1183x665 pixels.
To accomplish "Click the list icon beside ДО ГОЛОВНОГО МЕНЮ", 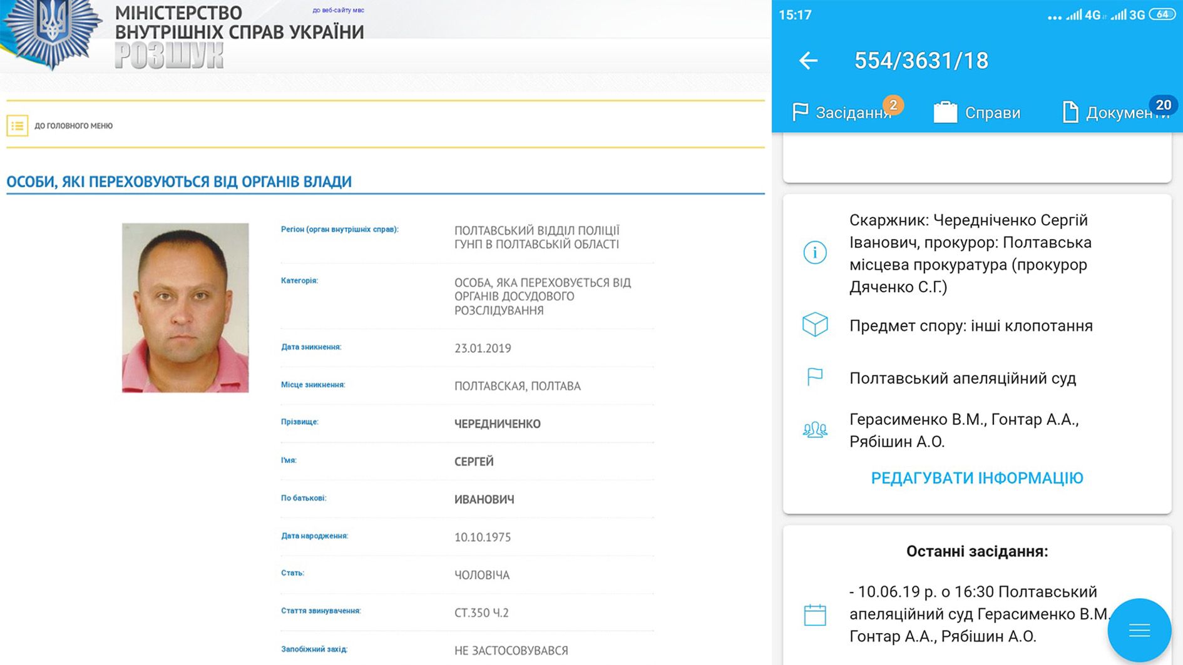I will (x=17, y=125).
